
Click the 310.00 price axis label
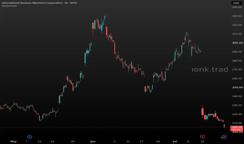click(x=237, y=34)
